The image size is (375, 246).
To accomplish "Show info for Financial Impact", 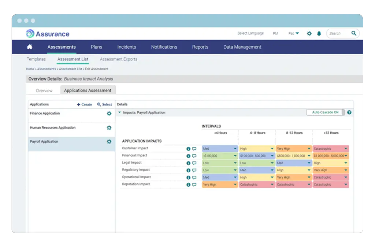I will pos(189,156).
